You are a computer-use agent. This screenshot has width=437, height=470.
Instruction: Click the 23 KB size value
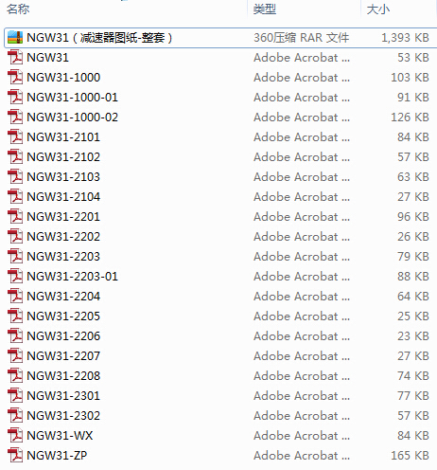point(413,335)
